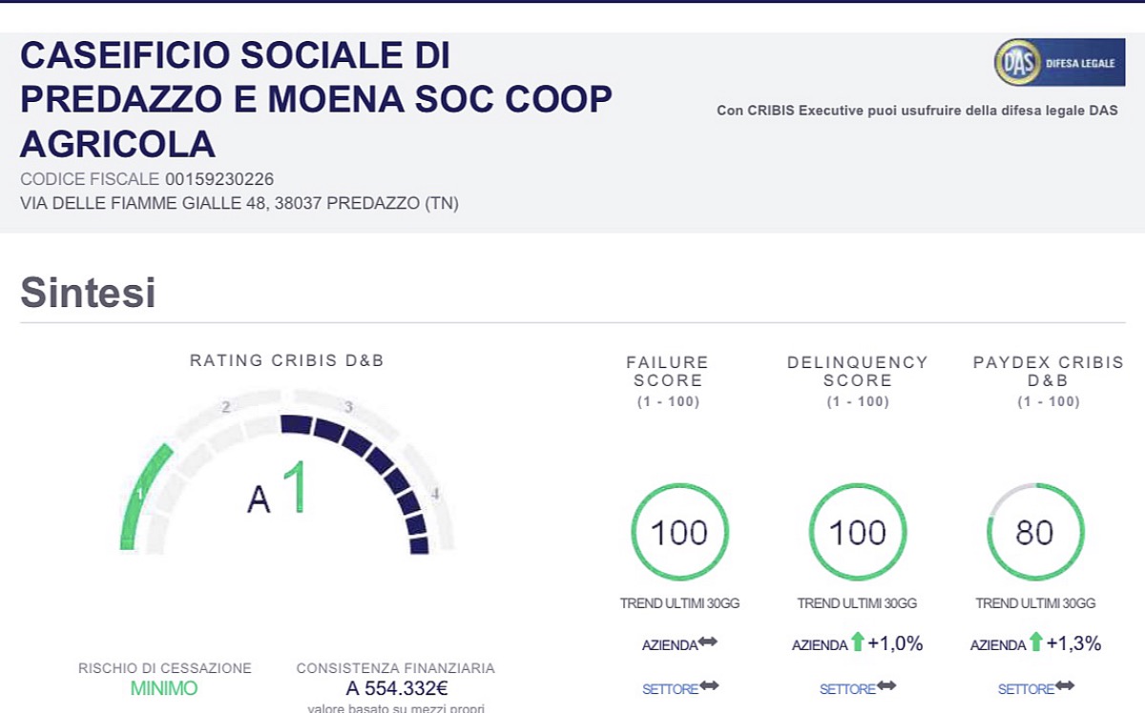Click the Sintesi section heading

point(88,293)
